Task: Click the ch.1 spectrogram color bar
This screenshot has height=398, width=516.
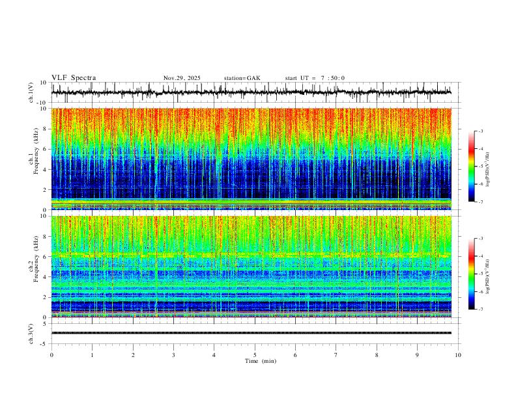Action: point(471,166)
